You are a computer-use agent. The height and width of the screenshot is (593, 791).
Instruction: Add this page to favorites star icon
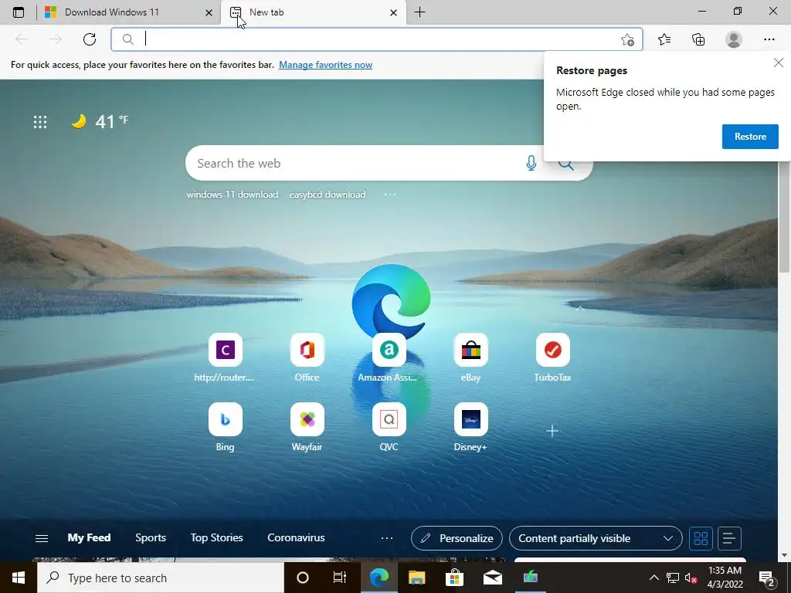[627, 39]
